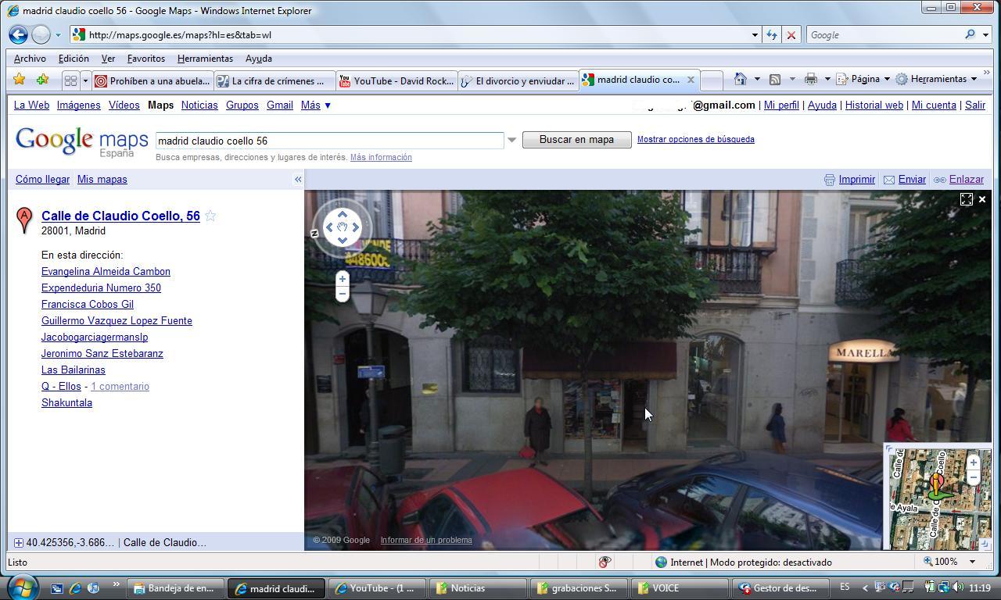Open the Favoritos menu
1001x600 pixels.
(x=146, y=59)
